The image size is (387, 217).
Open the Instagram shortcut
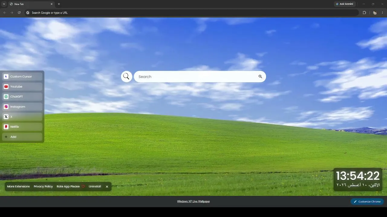22,107
